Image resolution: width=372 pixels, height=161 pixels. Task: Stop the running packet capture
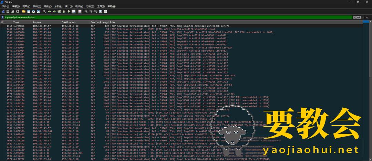click(8, 11)
